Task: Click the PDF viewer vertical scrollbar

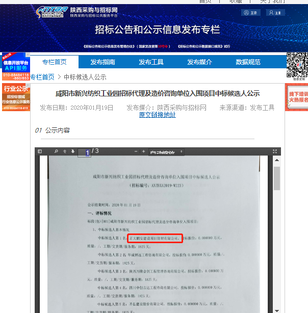Action: pos(277,229)
